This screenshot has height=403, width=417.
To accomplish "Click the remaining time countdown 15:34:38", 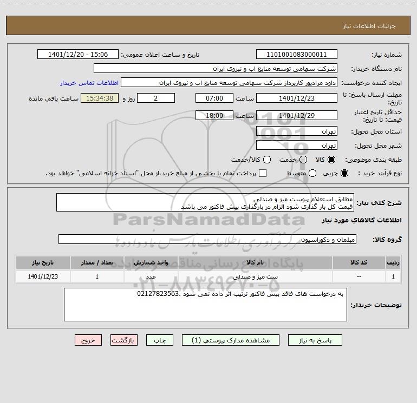I will (100, 98).
